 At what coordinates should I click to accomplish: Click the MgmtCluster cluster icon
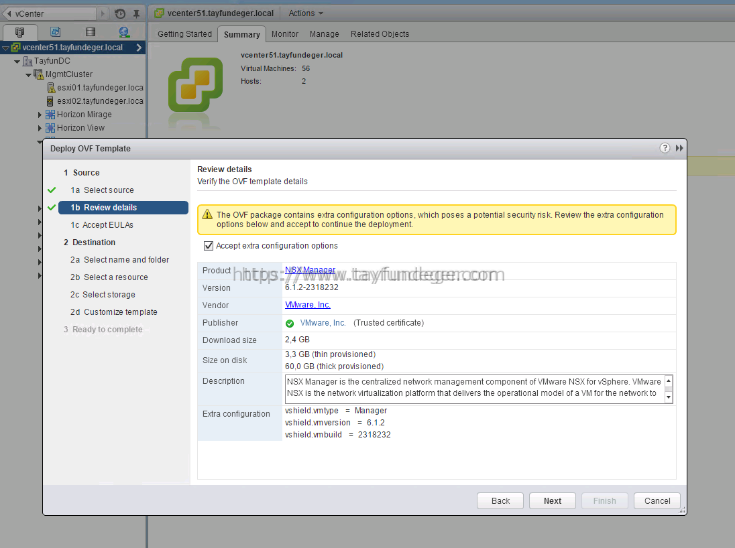click(38, 74)
